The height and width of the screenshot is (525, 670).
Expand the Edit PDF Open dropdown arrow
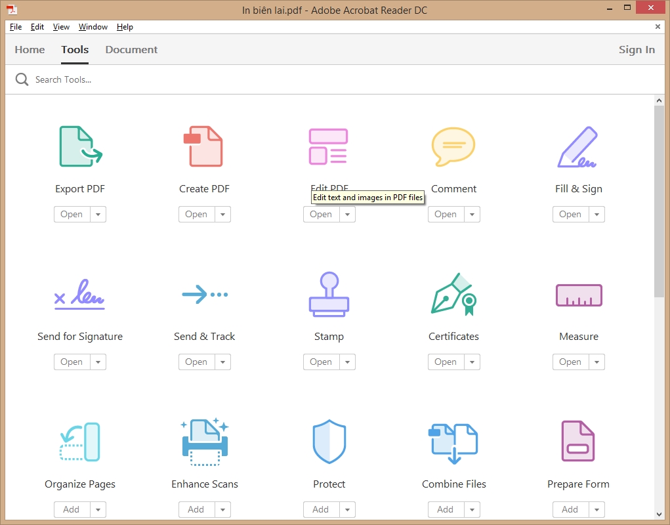[347, 215]
